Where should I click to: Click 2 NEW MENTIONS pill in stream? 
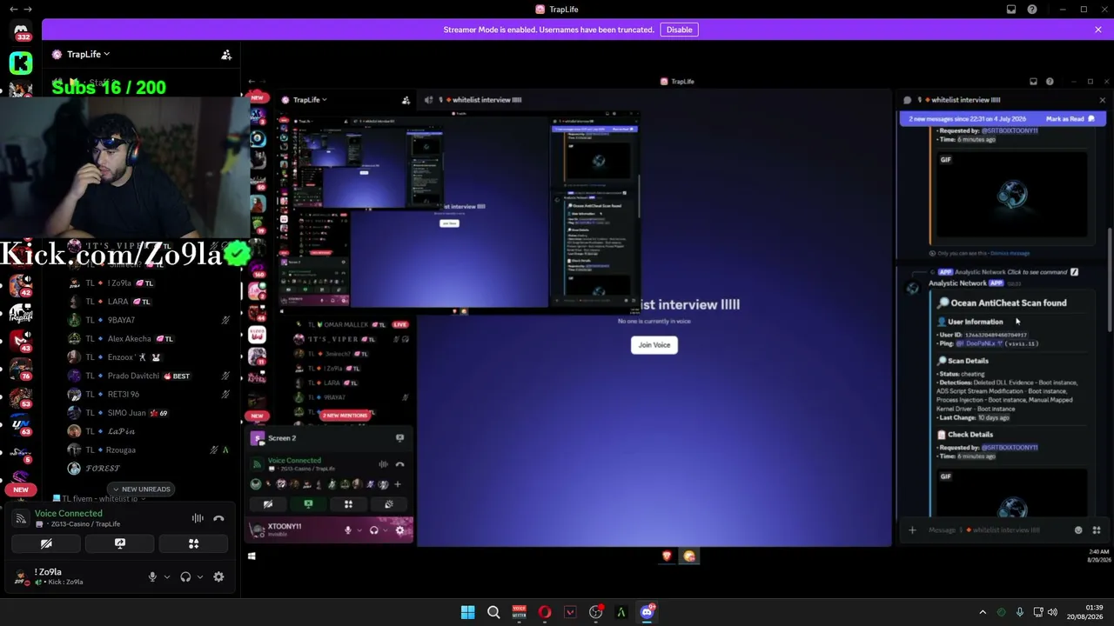click(346, 416)
